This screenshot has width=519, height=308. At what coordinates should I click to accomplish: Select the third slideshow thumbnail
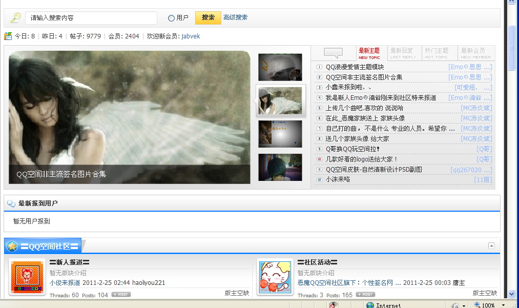coord(280,134)
